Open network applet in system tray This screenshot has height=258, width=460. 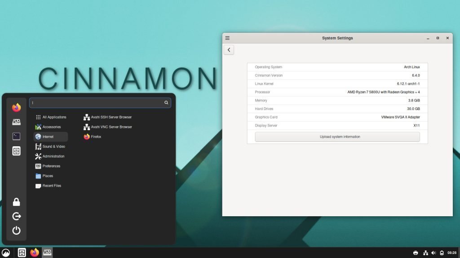[425, 253]
